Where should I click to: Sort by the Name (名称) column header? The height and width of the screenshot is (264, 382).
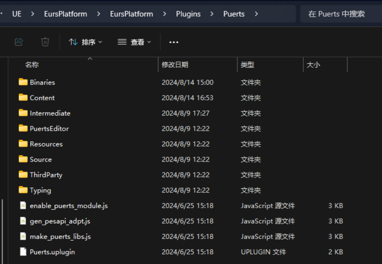coord(32,65)
